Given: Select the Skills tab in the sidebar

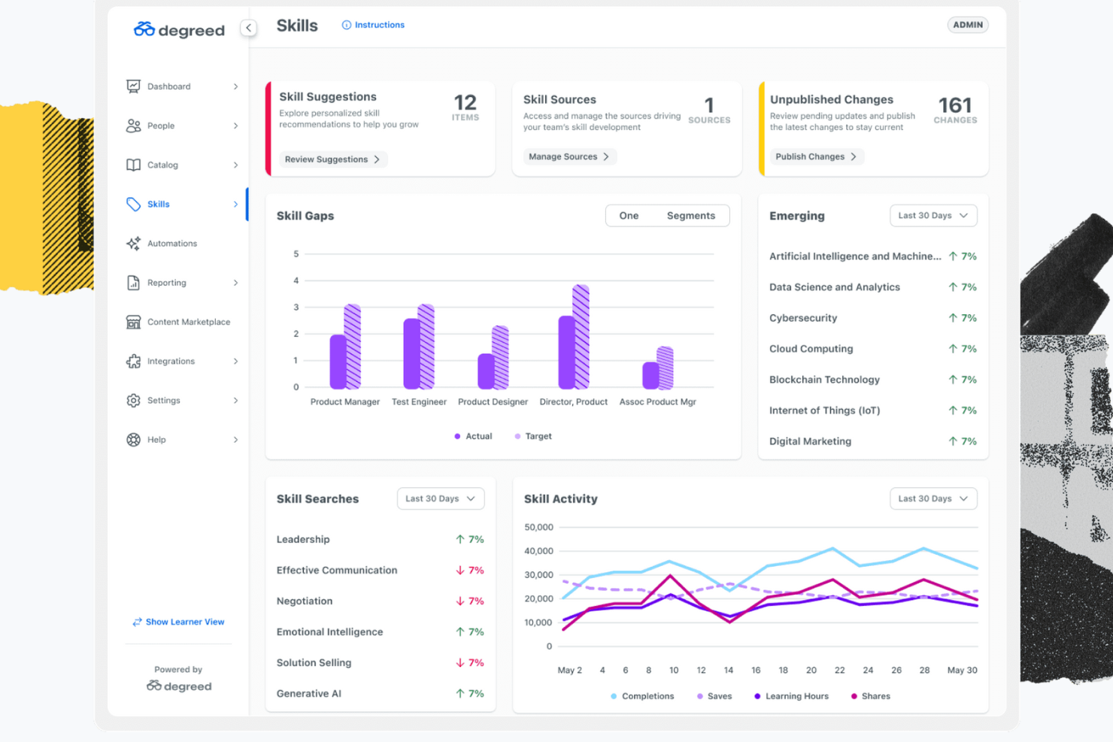Looking at the screenshot, I should [159, 204].
